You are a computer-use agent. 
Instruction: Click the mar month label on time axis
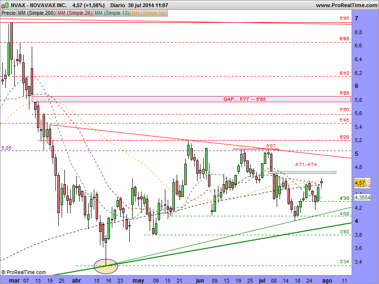14,281
